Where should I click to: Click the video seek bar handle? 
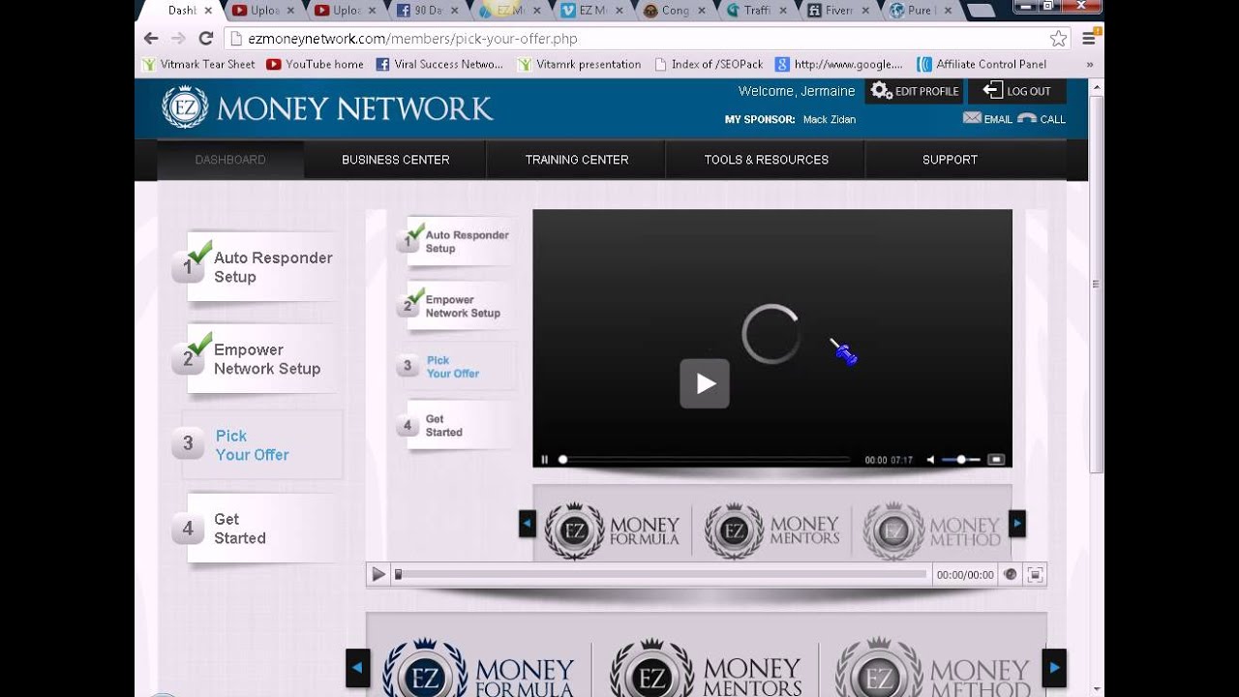[562, 460]
